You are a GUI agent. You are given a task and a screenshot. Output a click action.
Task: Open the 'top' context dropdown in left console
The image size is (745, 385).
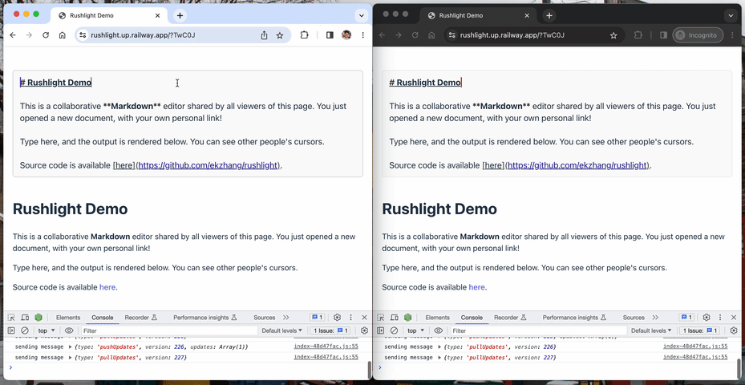click(x=47, y=330)
